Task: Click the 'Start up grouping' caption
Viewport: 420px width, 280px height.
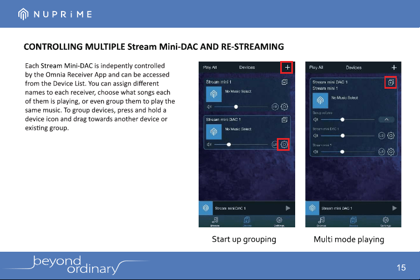Action: coord(244,240)
